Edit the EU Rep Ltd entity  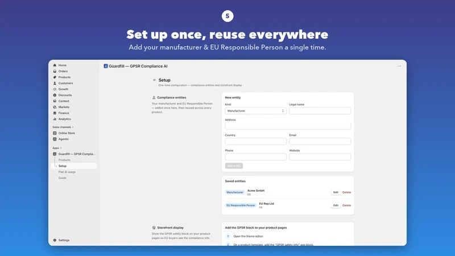tap(336, 205)
